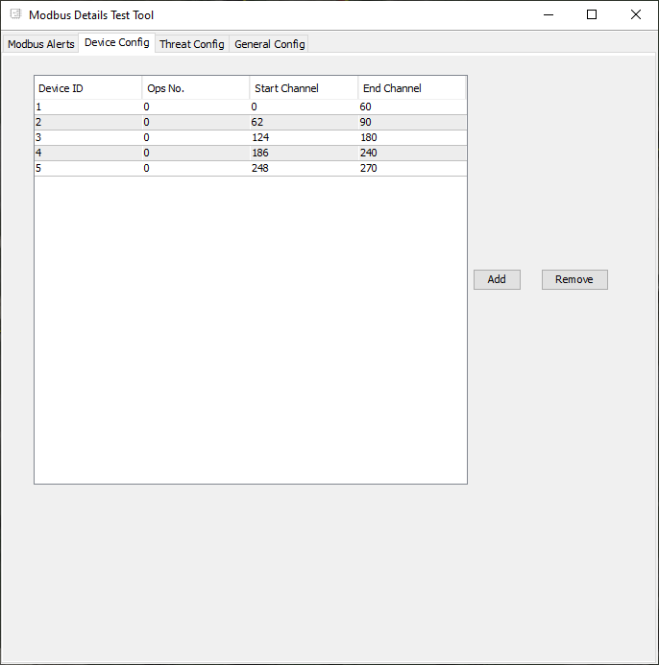Click End Channel cell showing 240
Image resolution: width=659 pixels, height=665 pixels.
[412, 153]
